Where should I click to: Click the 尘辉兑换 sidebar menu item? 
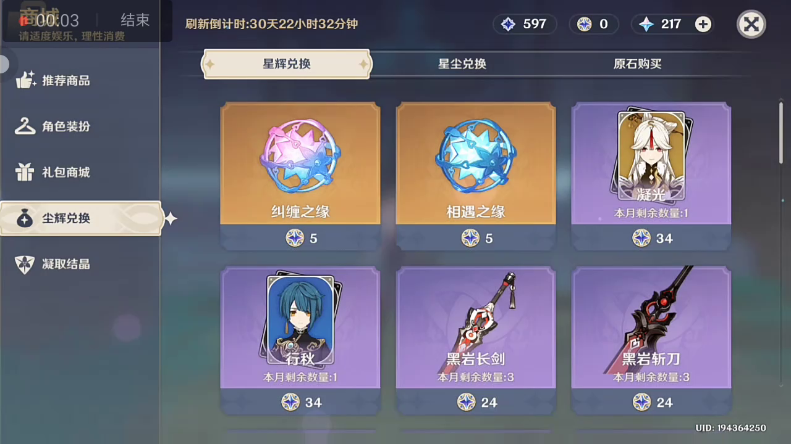click(x=80, y=218)
